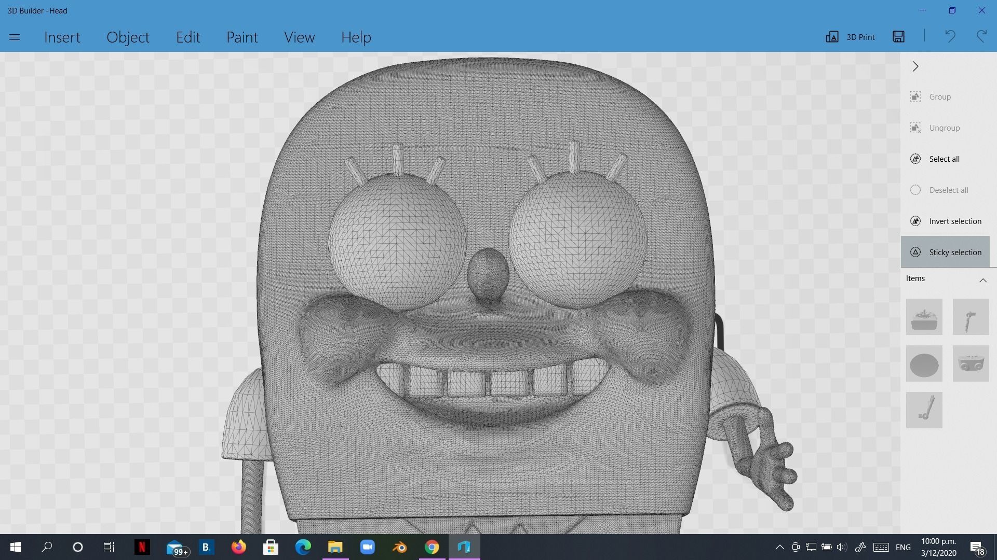Open the hamburger menu
This screenshot has width=997, height=560.
[x=15, y=37]
